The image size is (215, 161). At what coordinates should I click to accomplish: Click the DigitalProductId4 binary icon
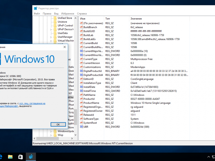click(x=81, y=75)
